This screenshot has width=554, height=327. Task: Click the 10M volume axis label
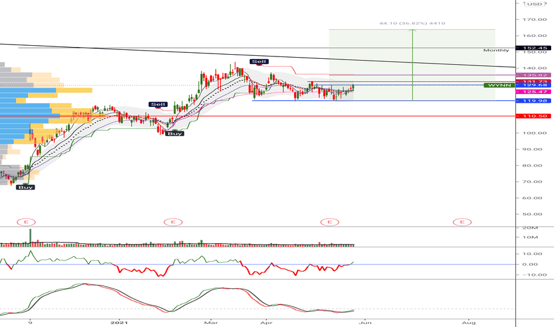[530, 237]
